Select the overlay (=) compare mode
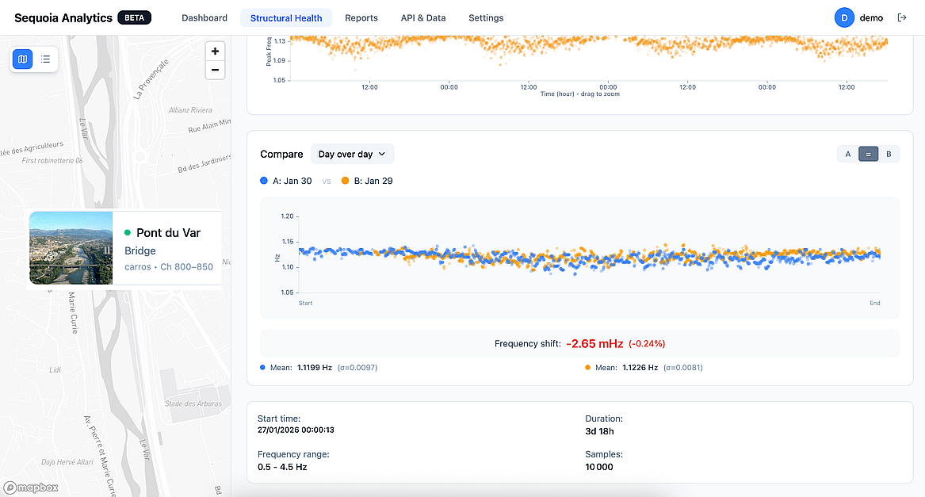The width and height of the screenshot is (925, 497). pos(869,154)
